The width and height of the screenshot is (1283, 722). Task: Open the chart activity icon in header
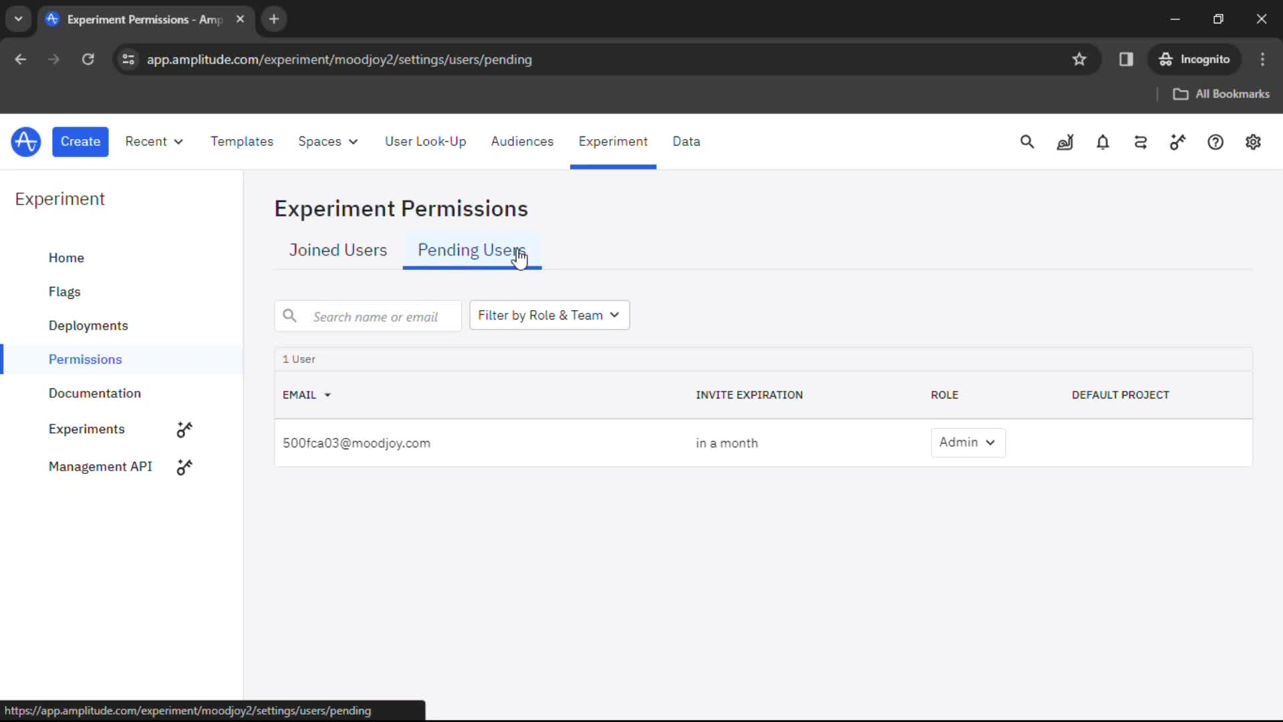tap(1065, 142)
